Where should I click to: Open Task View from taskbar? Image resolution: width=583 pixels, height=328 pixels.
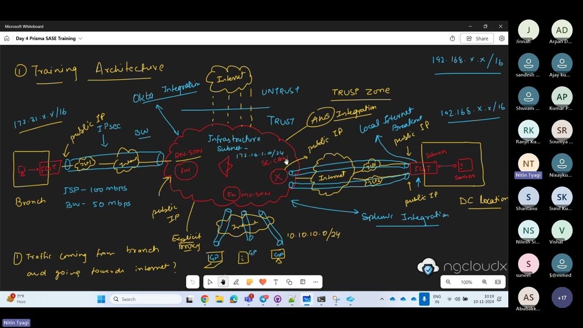pos(189,299)
